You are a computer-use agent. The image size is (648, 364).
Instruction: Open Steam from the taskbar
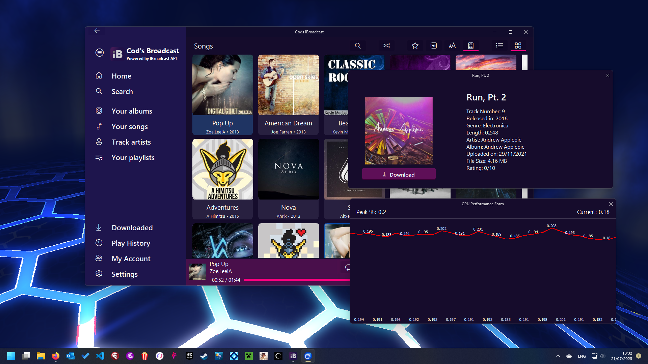click(x=204, y=356)
